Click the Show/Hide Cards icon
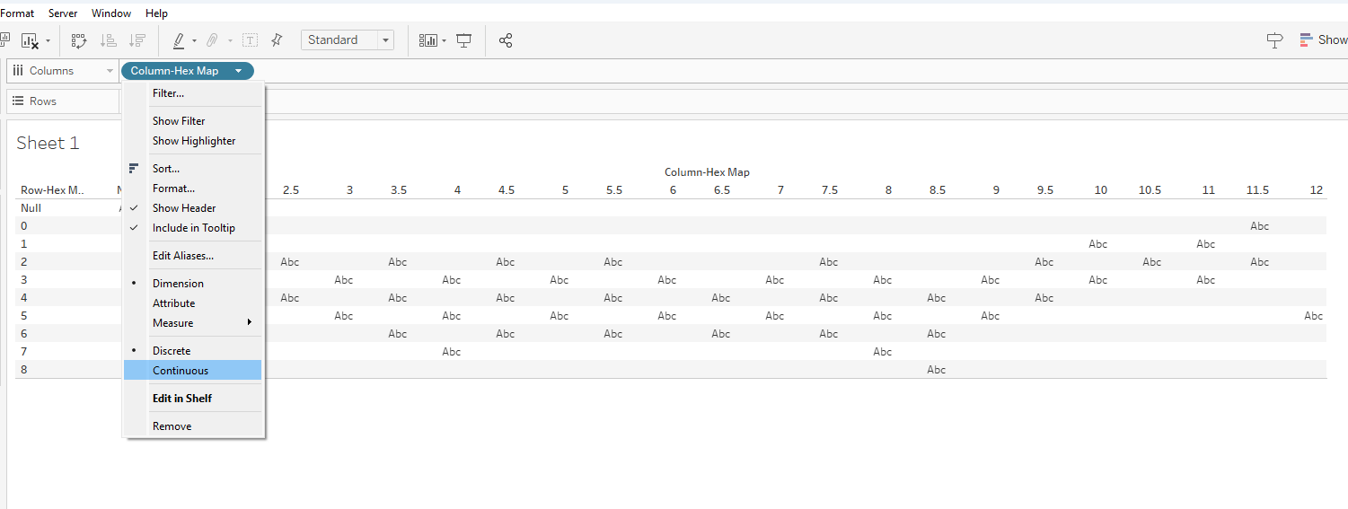Screen dimensions: 1348x509 (x=427, y=40)
